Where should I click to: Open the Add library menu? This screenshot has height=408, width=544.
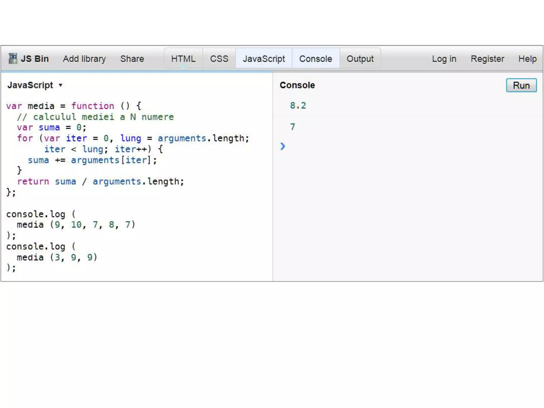[84, 59]
